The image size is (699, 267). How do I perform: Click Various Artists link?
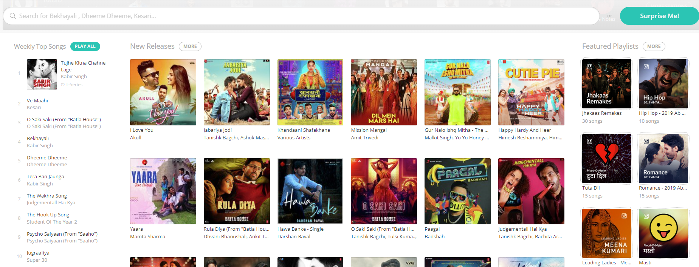coord(294,137)
